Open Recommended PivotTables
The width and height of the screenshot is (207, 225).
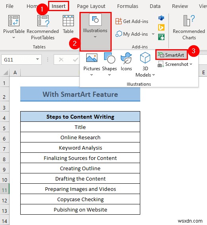point(43,27)
